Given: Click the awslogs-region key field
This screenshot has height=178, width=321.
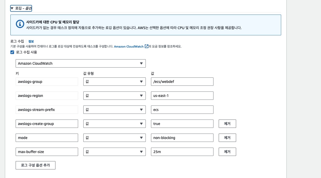Looking at the screenshot, I should (47, 96).
